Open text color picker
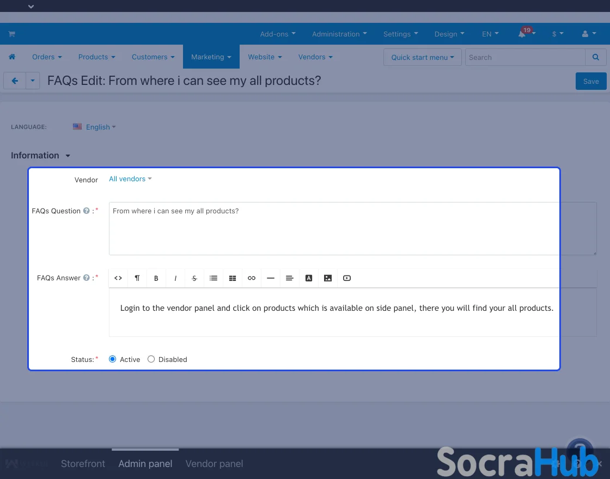This screenshot has width=610, height=479. point(309,278)
